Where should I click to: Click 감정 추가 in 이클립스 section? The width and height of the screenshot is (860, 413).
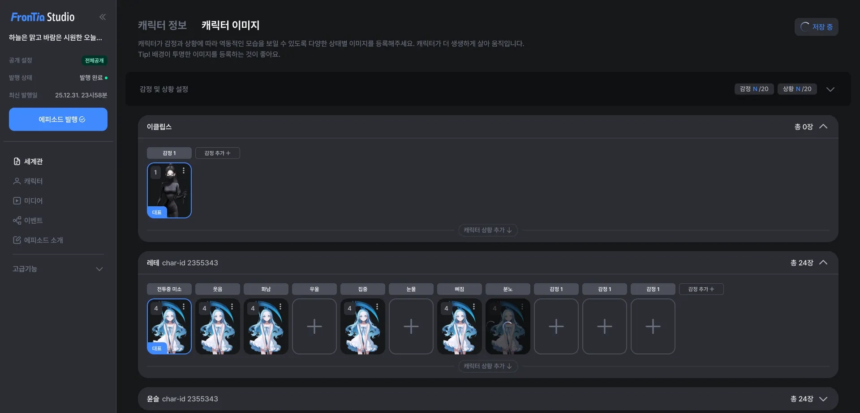pos(218,153)
